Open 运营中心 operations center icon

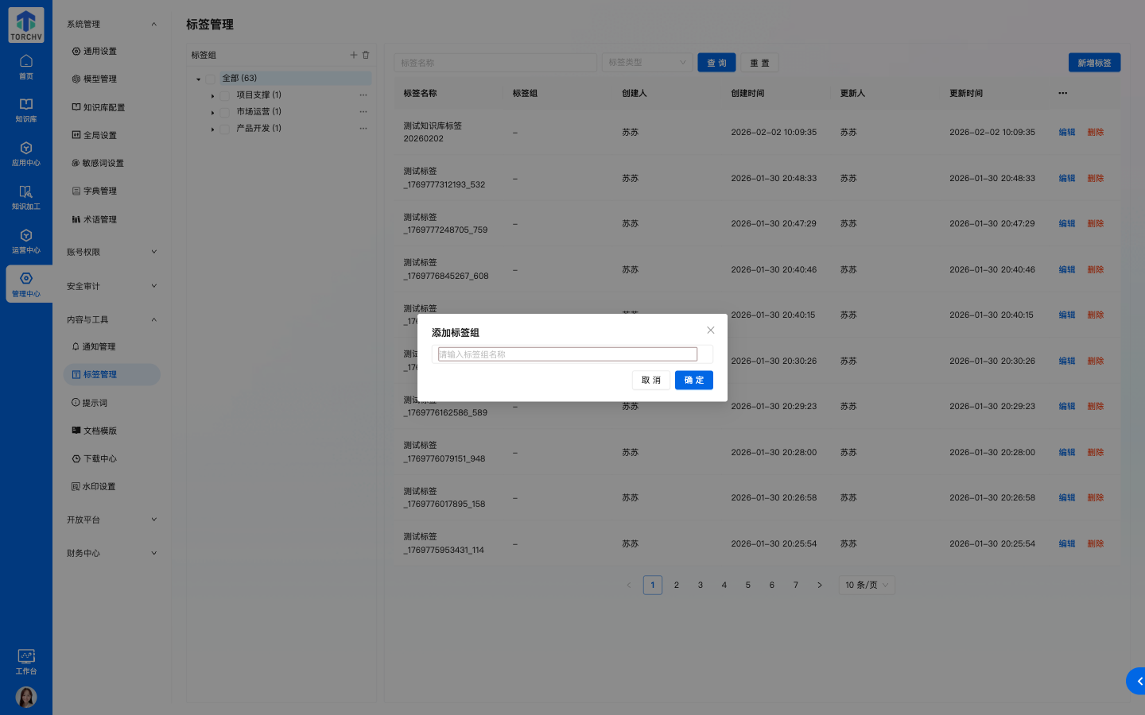coord(26,241)
